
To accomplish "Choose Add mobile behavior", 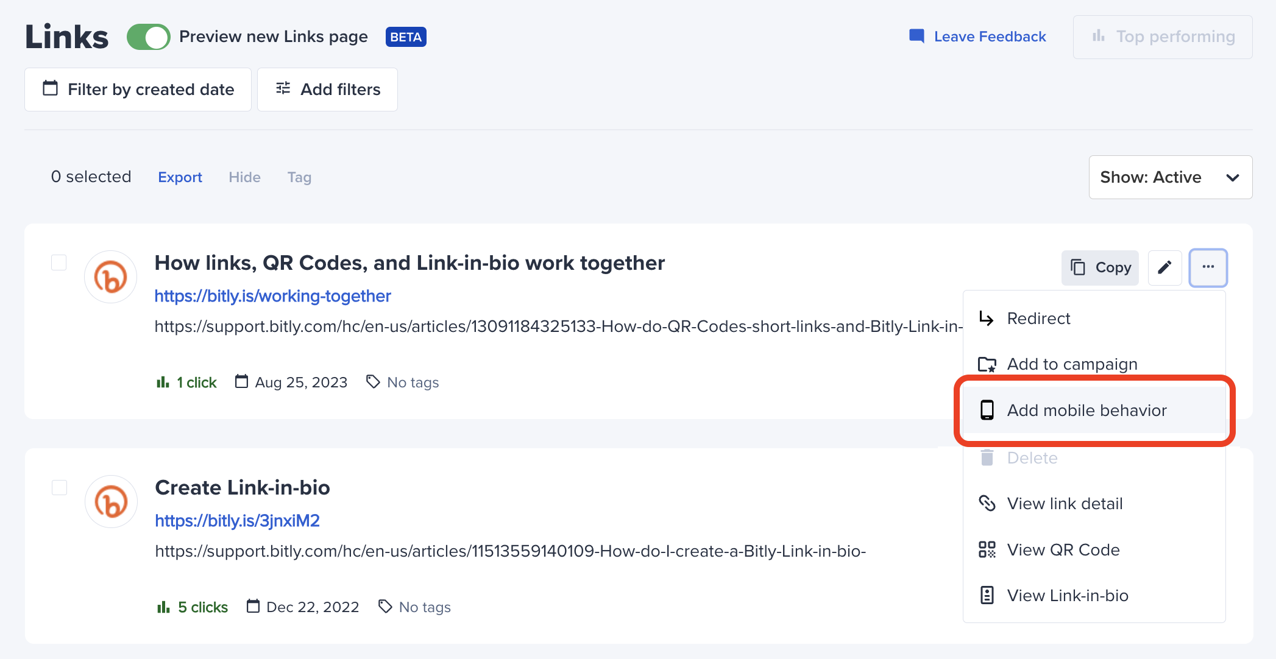I will [1094, 411].
